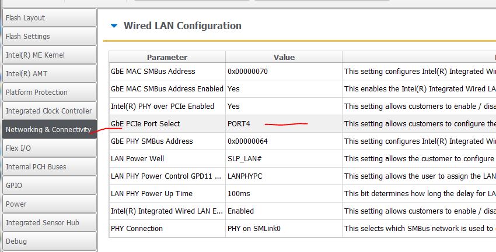Open Internal PCH Buses tab
Image resolution: width=496 pixels, height=252 pixels.
tap(48, 166)
